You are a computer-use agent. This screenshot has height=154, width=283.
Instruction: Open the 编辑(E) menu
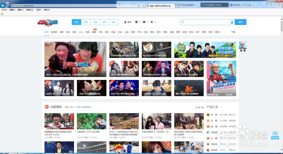pyautogui.click(x=12, y=10)
